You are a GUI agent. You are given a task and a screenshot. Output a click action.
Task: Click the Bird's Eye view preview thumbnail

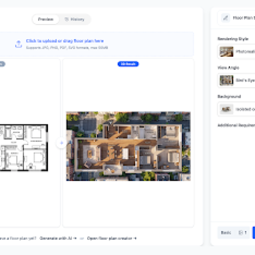[x=226, y=80]
